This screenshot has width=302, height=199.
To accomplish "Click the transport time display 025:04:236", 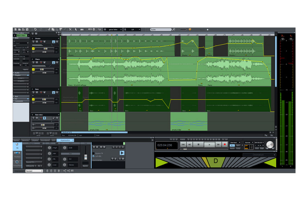I will 167,145.
